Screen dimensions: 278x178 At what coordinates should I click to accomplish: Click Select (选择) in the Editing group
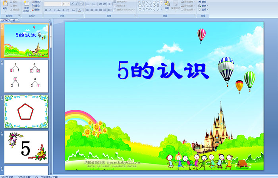203,10
